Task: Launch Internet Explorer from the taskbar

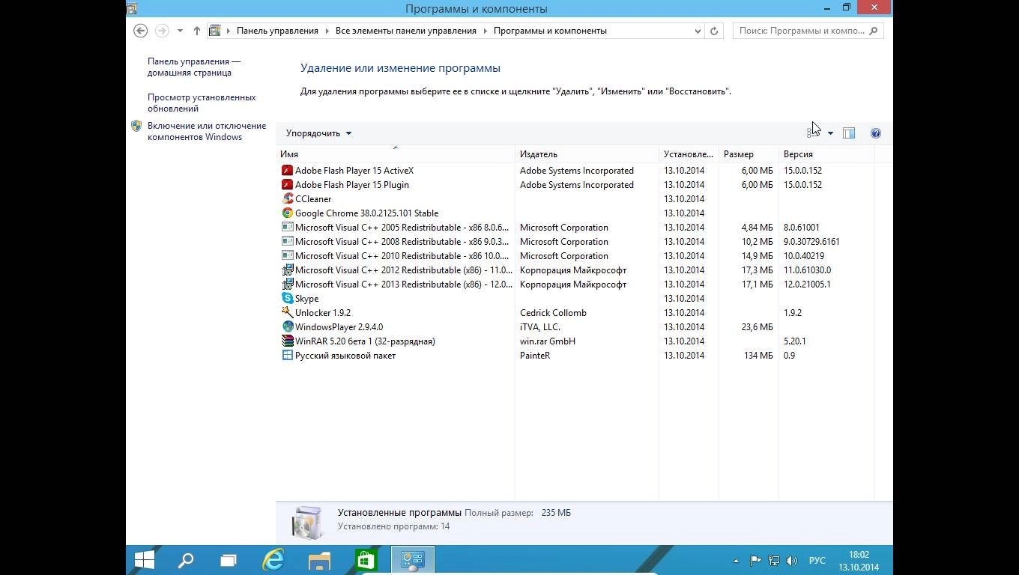Action: click(x=273, y=560)
